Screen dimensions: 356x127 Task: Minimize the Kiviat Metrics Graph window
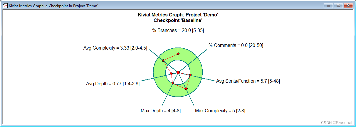pos(328,5)
